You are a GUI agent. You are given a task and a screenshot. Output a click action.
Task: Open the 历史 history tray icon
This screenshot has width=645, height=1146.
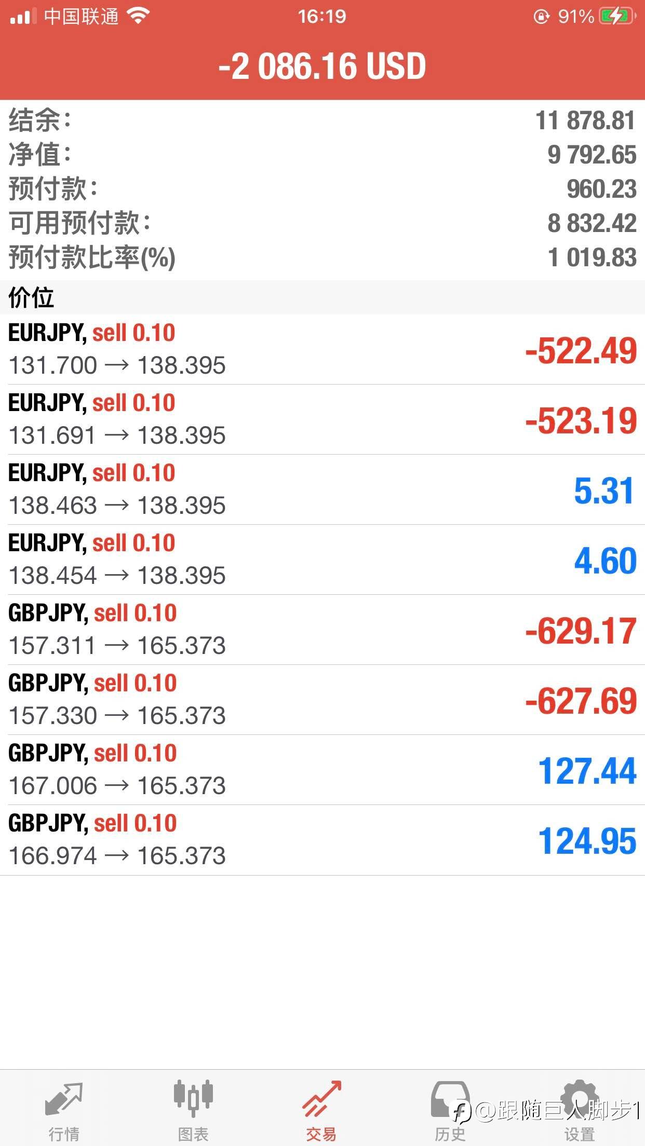pyautogui.click(x=450, y=1098)
